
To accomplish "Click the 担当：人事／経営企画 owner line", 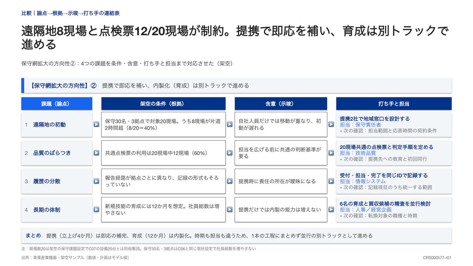I will pyautogui.click(x=366, y=210).
